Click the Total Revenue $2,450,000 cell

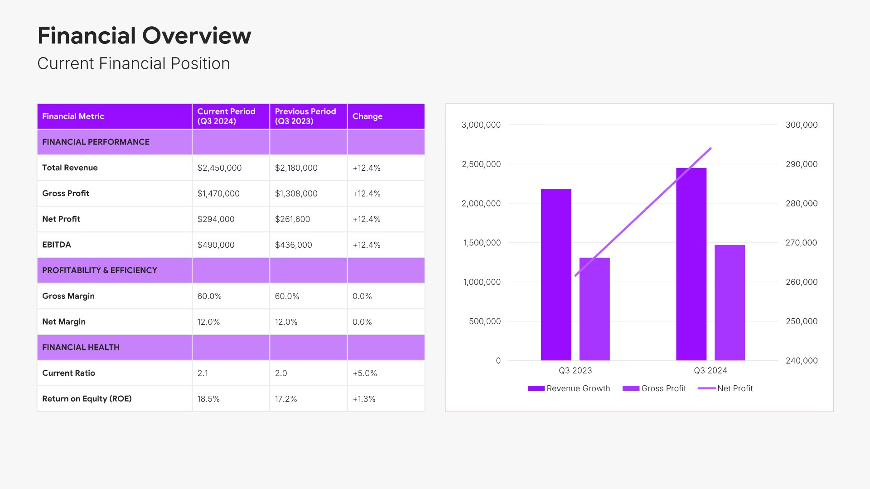click(219, 168)
